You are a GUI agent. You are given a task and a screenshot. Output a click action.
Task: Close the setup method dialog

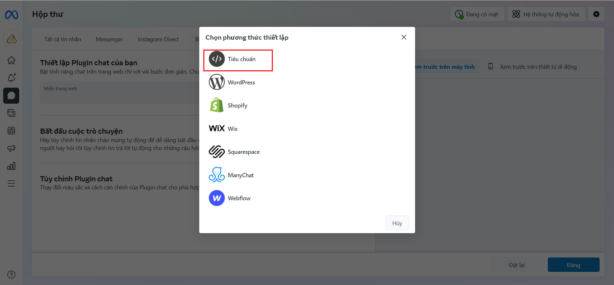click(x=404, y=37)
